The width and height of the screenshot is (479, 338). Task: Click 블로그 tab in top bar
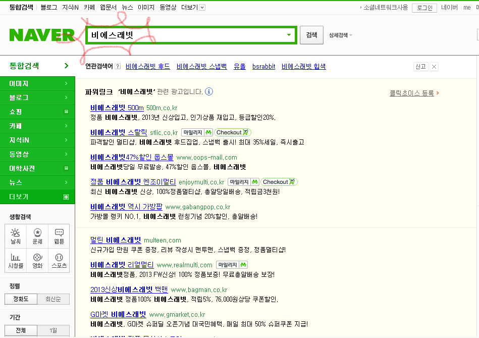(49, 8)
